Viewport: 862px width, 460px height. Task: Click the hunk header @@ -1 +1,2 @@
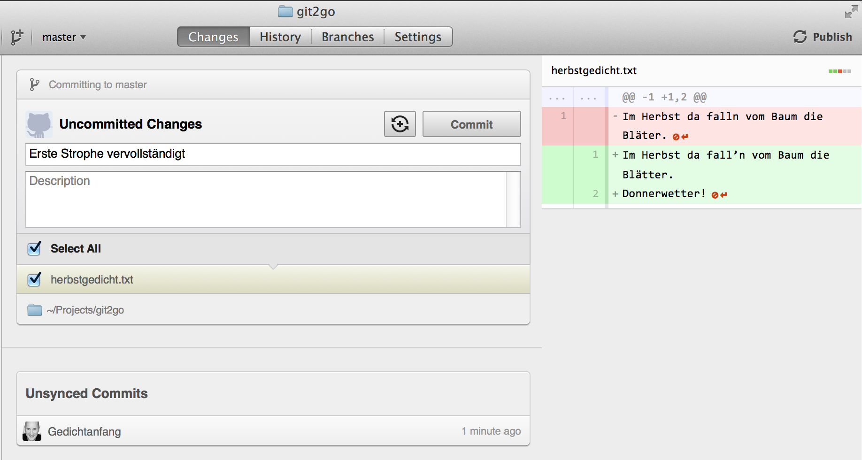[664, 97]
